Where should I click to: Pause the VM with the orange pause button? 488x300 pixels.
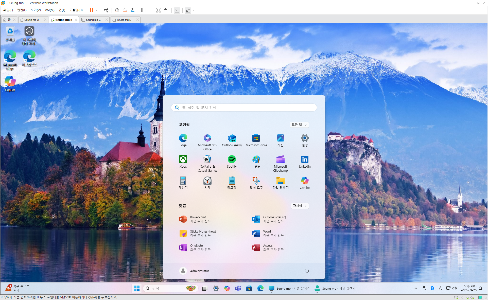coord(91,10)
